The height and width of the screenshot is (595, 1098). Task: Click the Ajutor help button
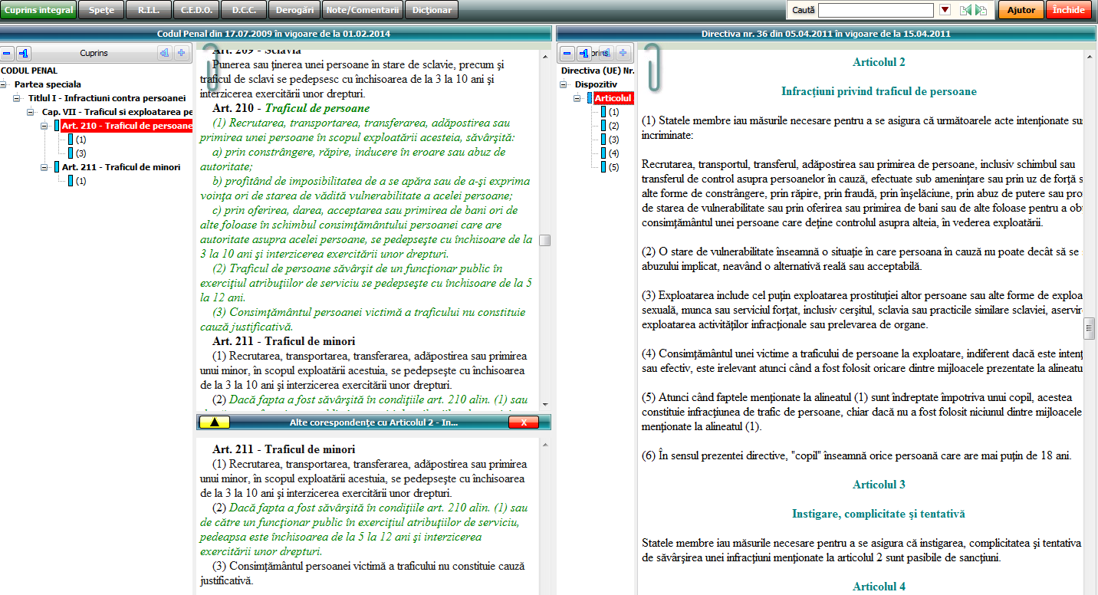[1021, 10]
